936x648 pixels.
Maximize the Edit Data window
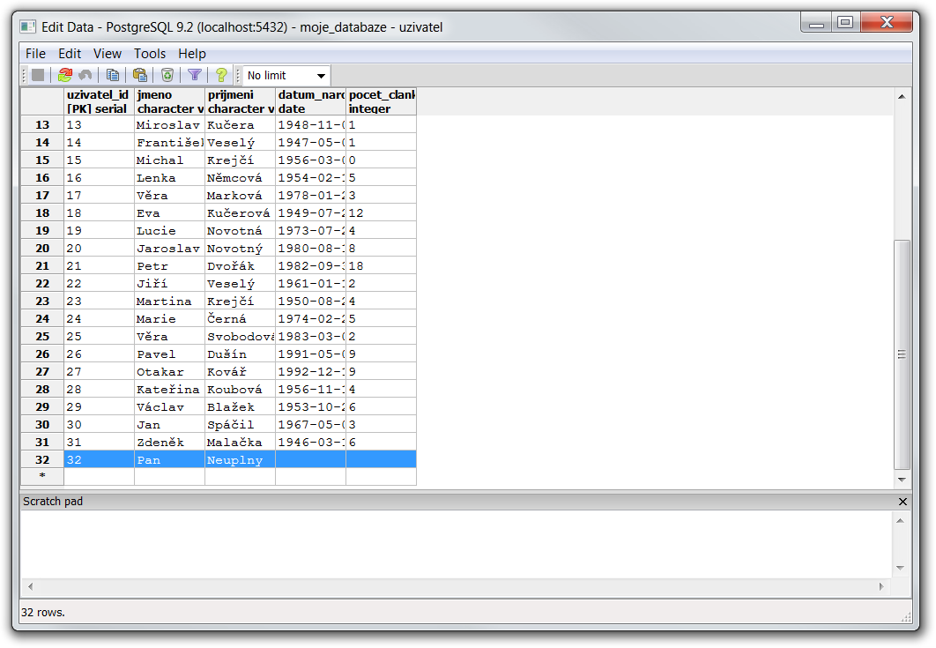pyautogui.click(x=845, y=23)
